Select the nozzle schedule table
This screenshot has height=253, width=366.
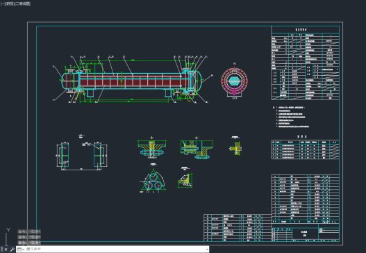pos(306,149)
